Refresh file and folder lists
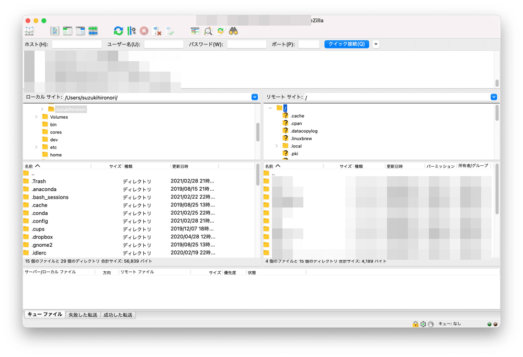523x357 pixels. [119, 31]
